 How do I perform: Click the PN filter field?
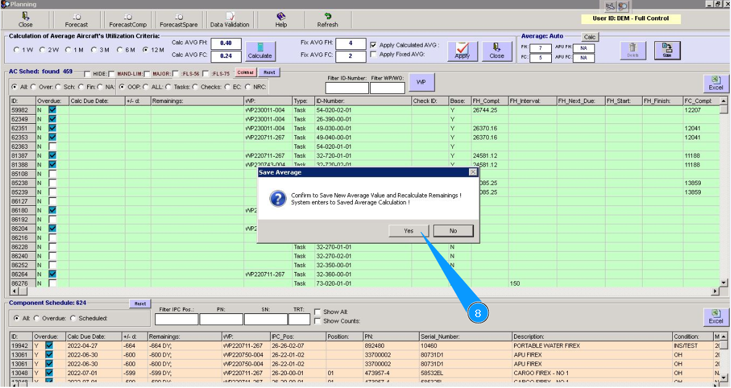(x=221, y=319)
